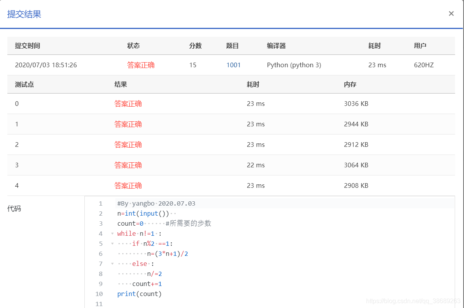Click the score value 15
This screenshot has height=308, width=464.
192,65
